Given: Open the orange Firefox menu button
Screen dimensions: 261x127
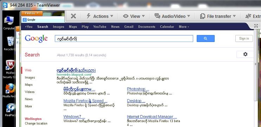Looking at the screenshot, I should coord(32,13).
